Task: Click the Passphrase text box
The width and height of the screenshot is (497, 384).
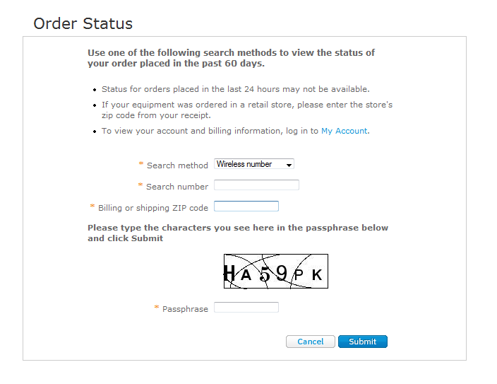Action: [x=246, y=308]
